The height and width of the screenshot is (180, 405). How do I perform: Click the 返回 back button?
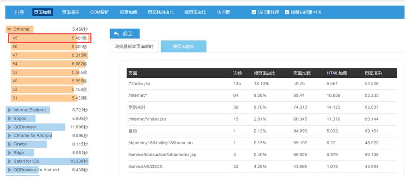tap(125, 34)
